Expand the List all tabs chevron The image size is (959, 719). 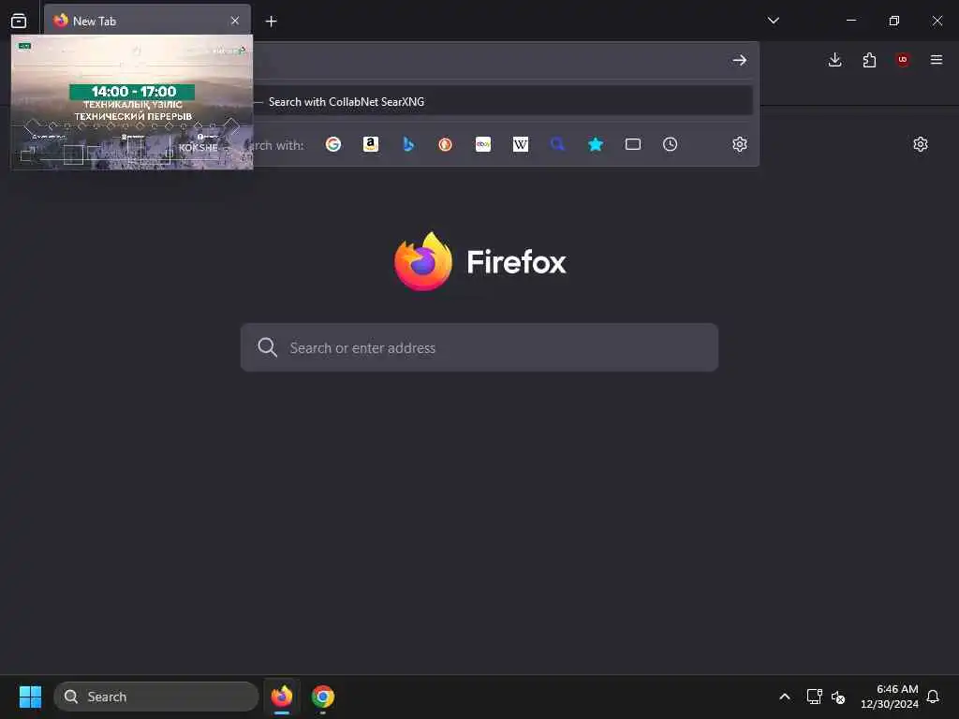click(773, 21)
